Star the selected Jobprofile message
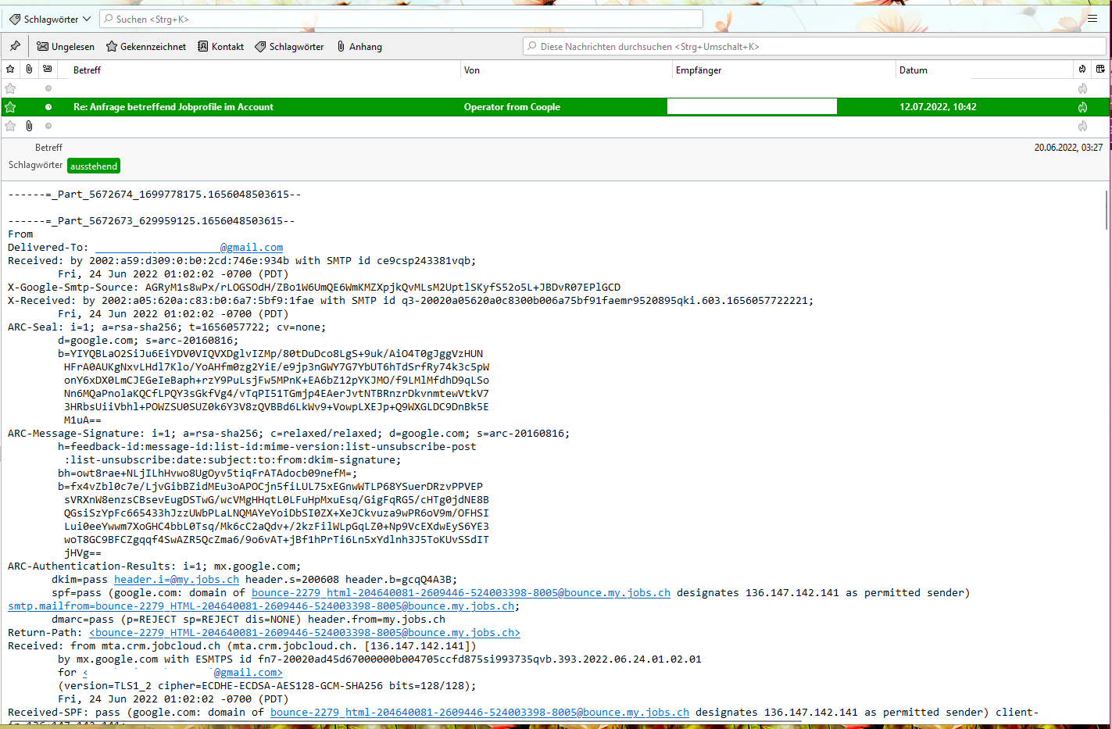 [x=10, y=107]
